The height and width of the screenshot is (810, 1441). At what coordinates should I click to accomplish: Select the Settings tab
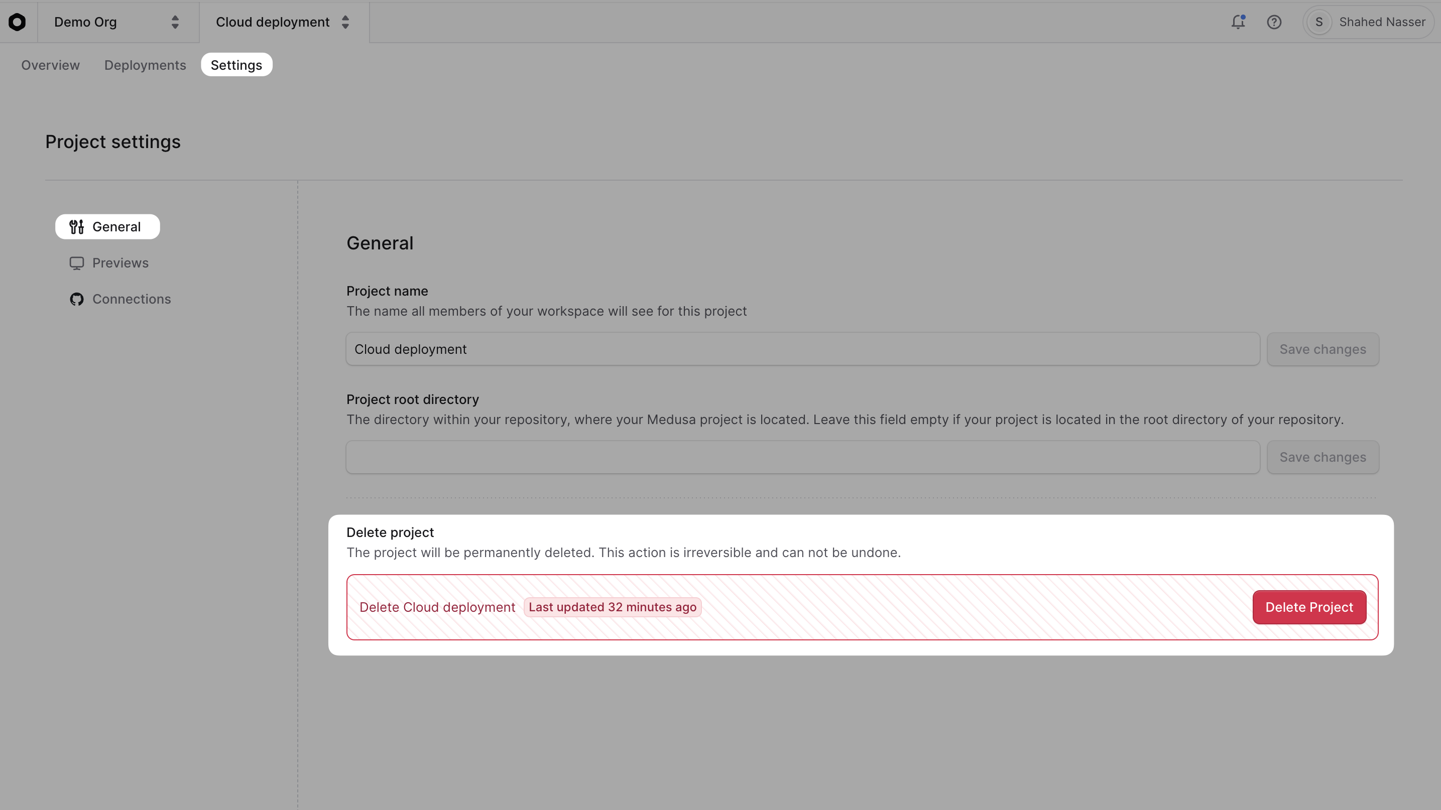coord(236,64)
